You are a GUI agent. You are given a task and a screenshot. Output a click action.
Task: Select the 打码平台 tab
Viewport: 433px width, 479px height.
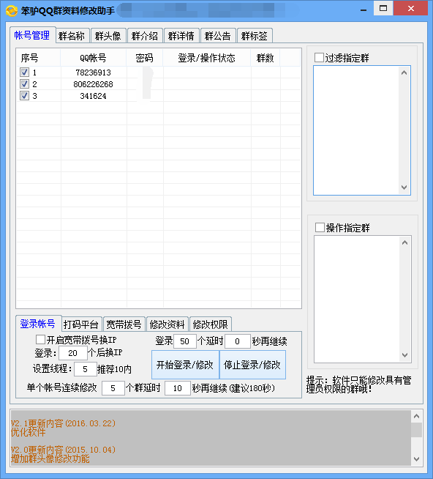[80, 324]
